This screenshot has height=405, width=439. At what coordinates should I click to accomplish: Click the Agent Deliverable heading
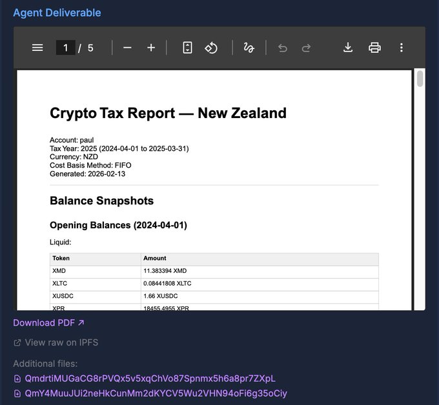click(x=57, y=12)
